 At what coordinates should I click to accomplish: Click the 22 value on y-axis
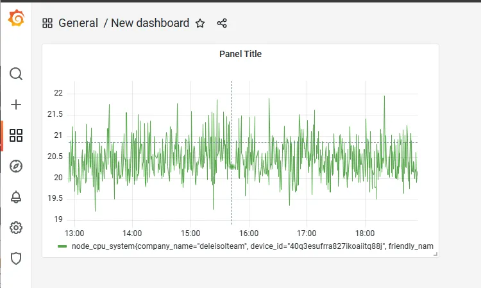58,93
